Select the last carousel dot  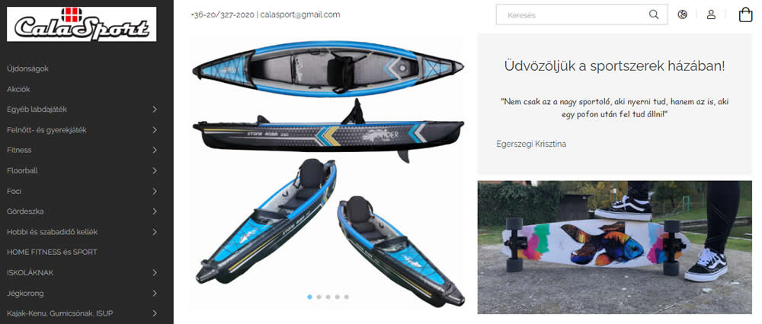pyautogui.click(x=347, y=297)
